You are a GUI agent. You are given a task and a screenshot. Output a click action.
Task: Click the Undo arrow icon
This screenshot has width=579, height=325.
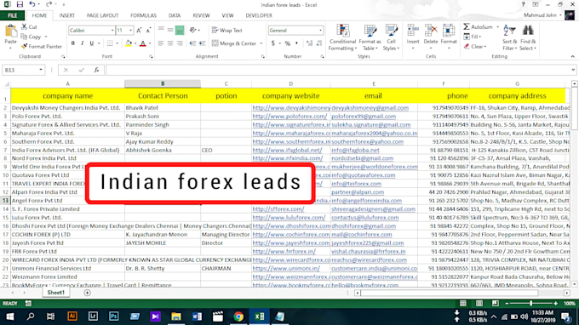click(x=32, y=4)
